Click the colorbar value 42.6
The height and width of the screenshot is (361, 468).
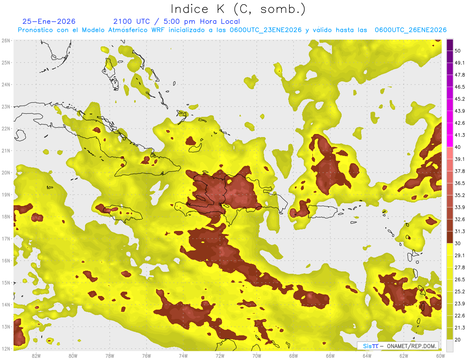point(460,123)
